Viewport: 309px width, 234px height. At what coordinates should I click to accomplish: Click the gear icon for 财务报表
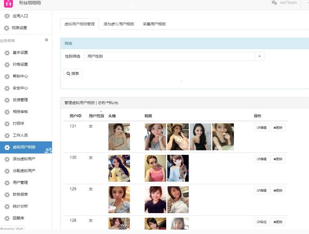pyautogui.click(x=7, y=195)
